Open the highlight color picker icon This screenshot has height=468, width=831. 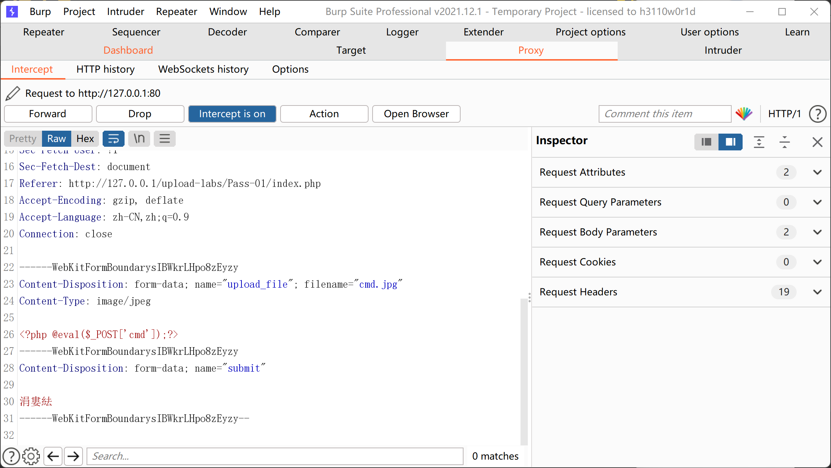(744, 114)
